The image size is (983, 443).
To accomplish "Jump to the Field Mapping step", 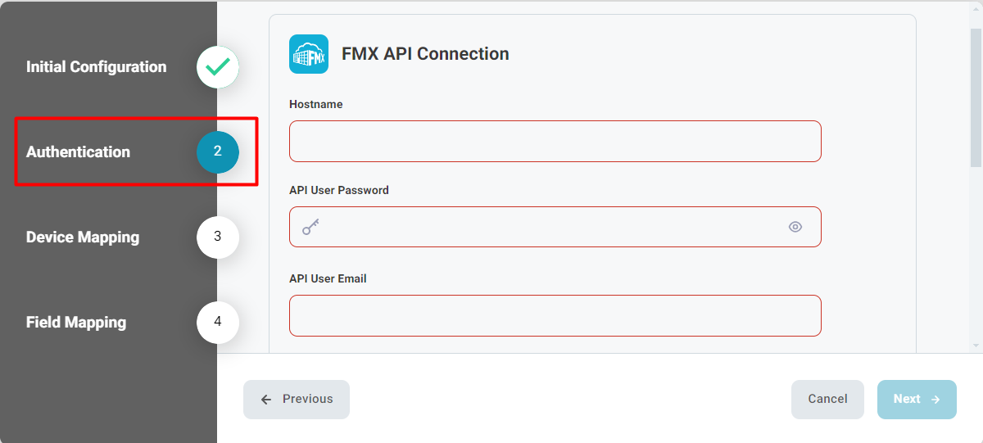I will [x=76, y=323].
